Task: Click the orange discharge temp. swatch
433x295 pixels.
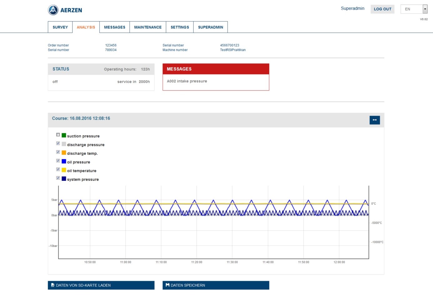Action: coord(64,153)
